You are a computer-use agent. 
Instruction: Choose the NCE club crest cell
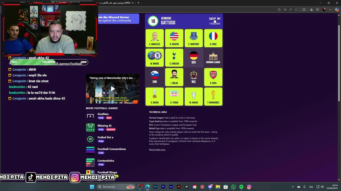coord(194,77)
